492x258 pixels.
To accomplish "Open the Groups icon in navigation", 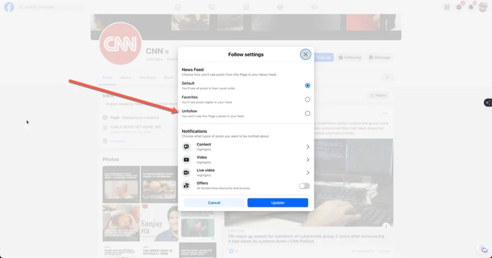I will (x=280, y=7).
